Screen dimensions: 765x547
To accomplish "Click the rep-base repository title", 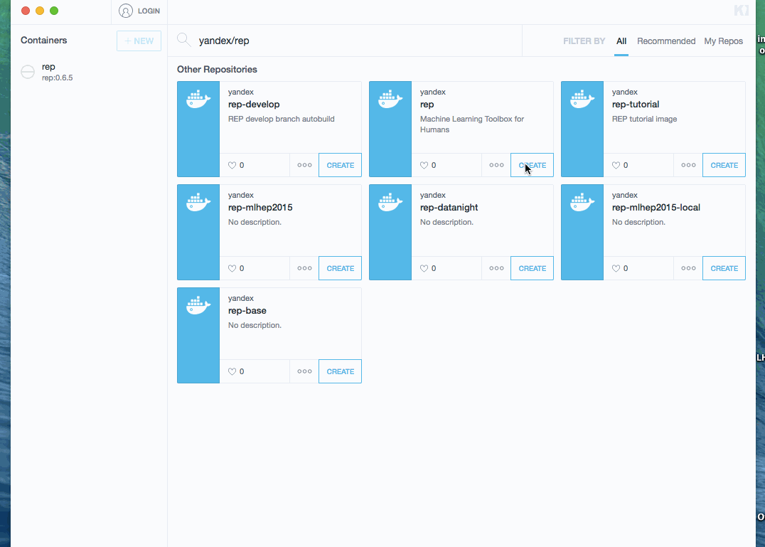I will tap(247, 311).
